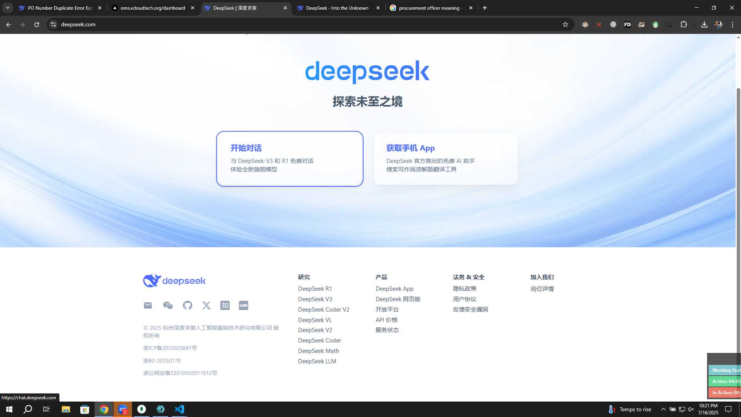Screen dimensions: 741x417
Task: Open Windows Search from the taskbar
Action: (x=28, y=409)
